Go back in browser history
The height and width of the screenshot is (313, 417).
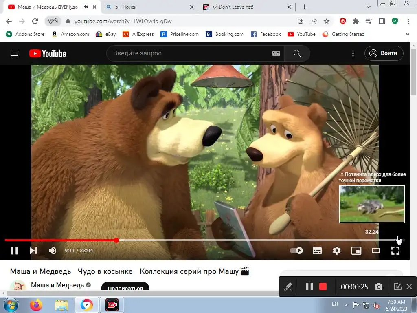9,21
